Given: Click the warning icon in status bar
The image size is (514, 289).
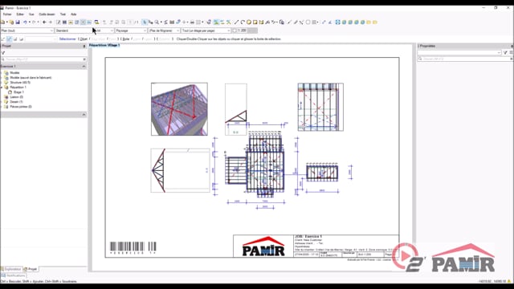Looking at the screenshot, I should 509,281.
